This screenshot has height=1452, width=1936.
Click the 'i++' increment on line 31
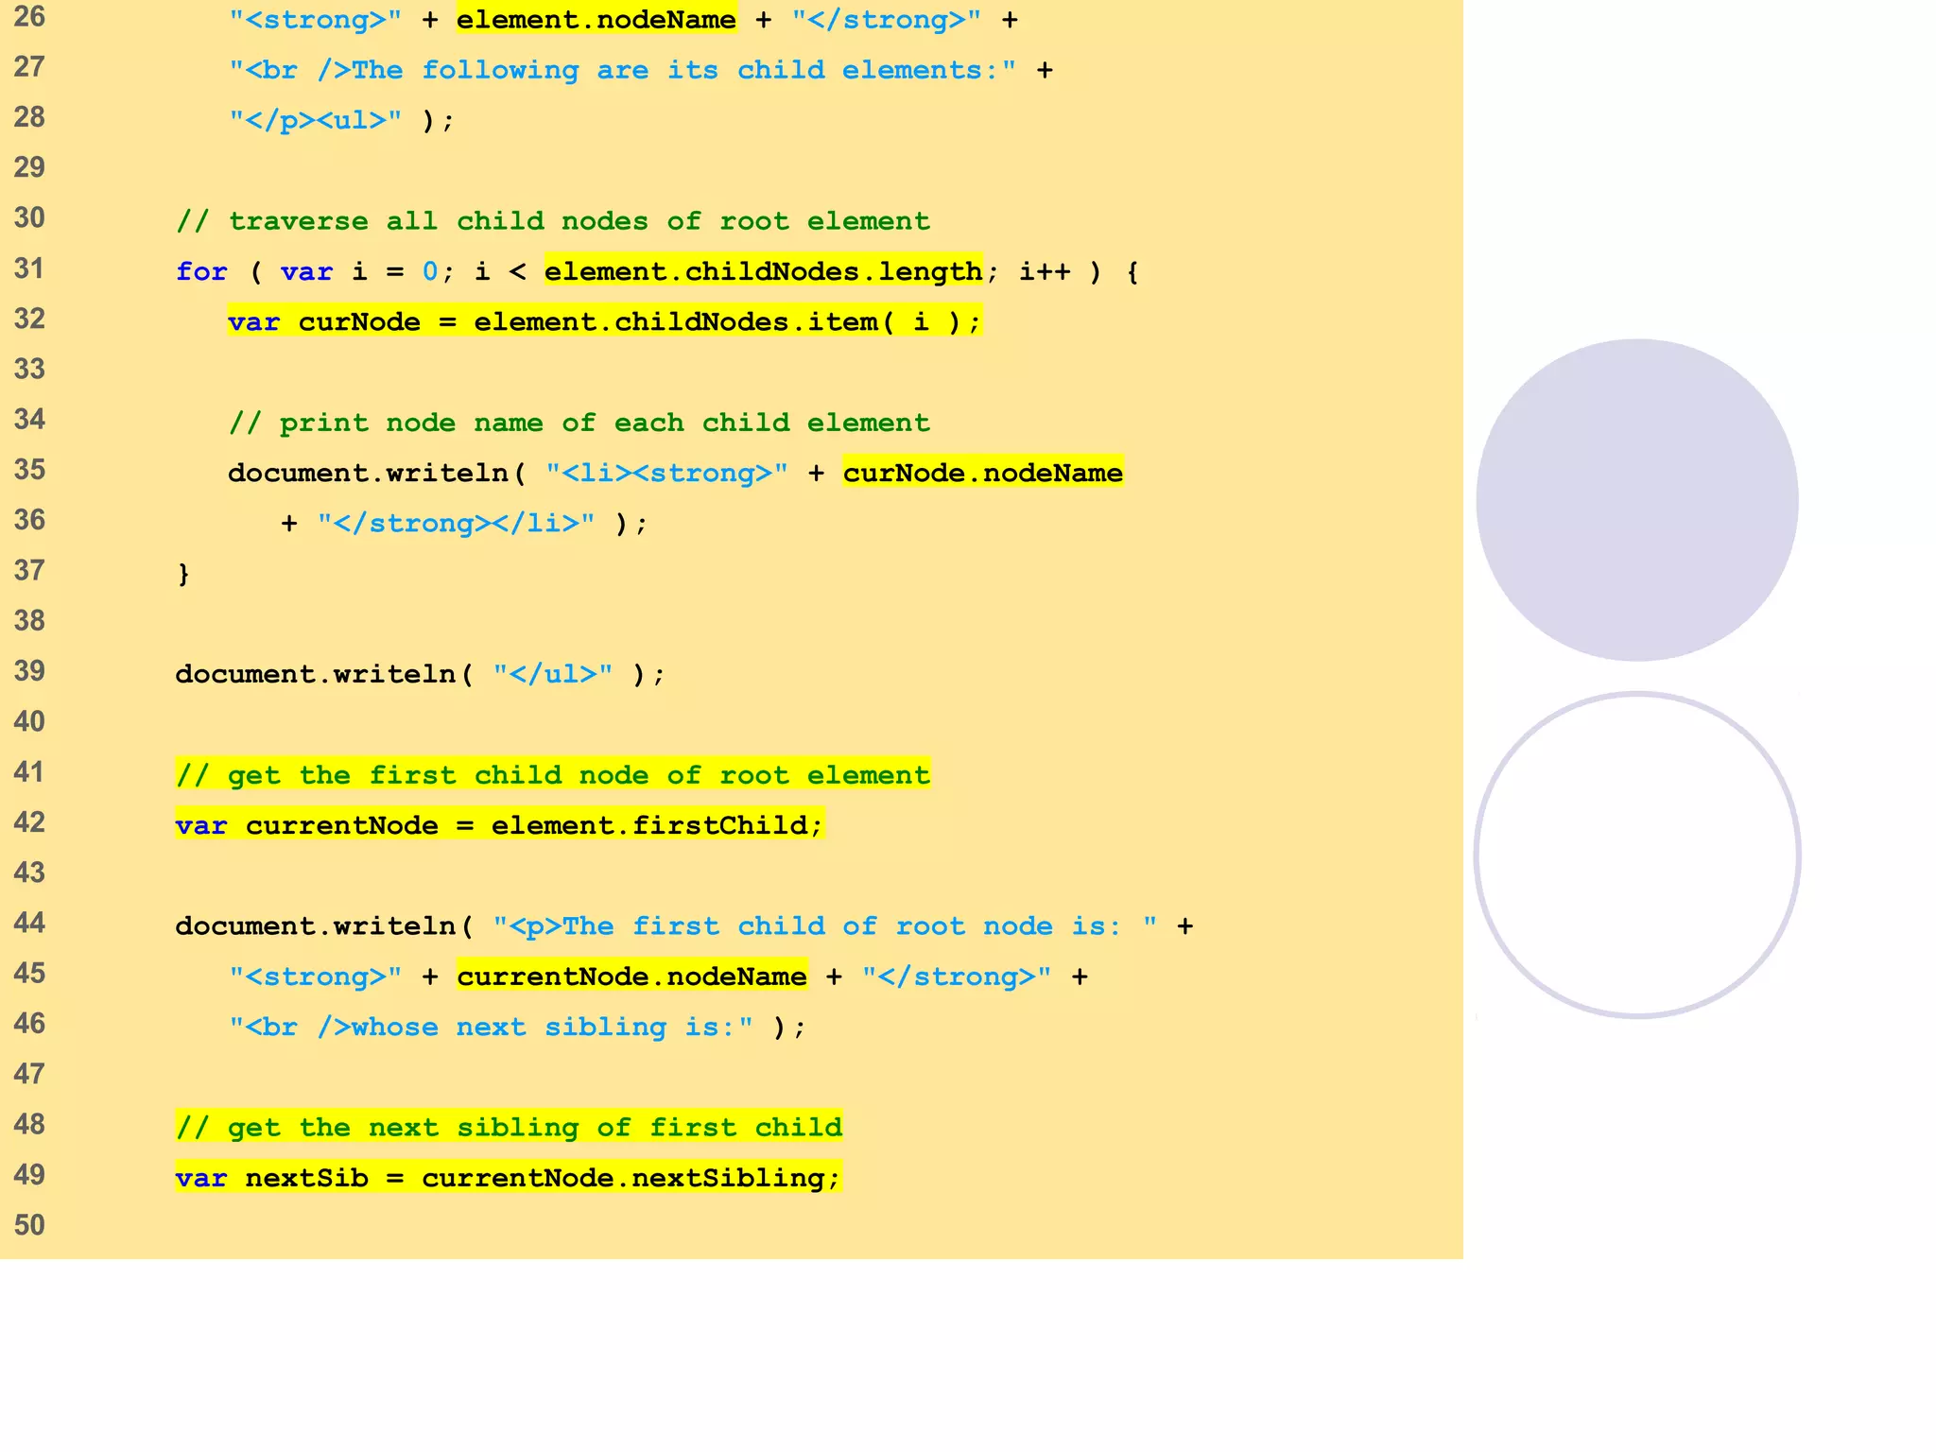1045,271
